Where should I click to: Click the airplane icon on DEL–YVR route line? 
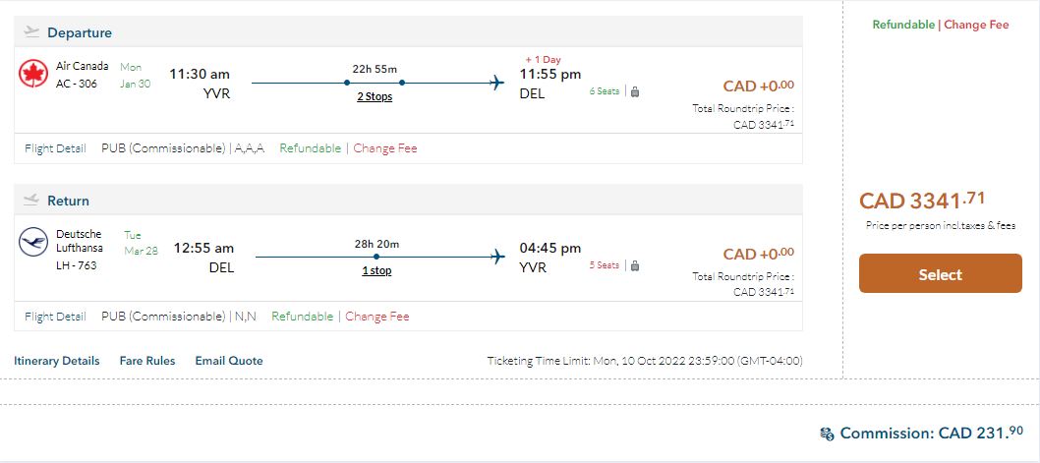[x=497, y=257]
